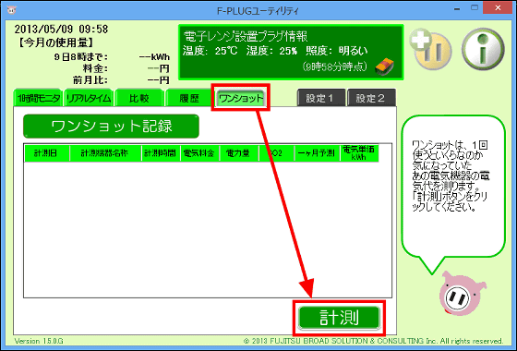Click the (9時58分時点) timestamp text
Image resolution: width=517 pixels, height=351 pixels.
click(x=334, y=67)
